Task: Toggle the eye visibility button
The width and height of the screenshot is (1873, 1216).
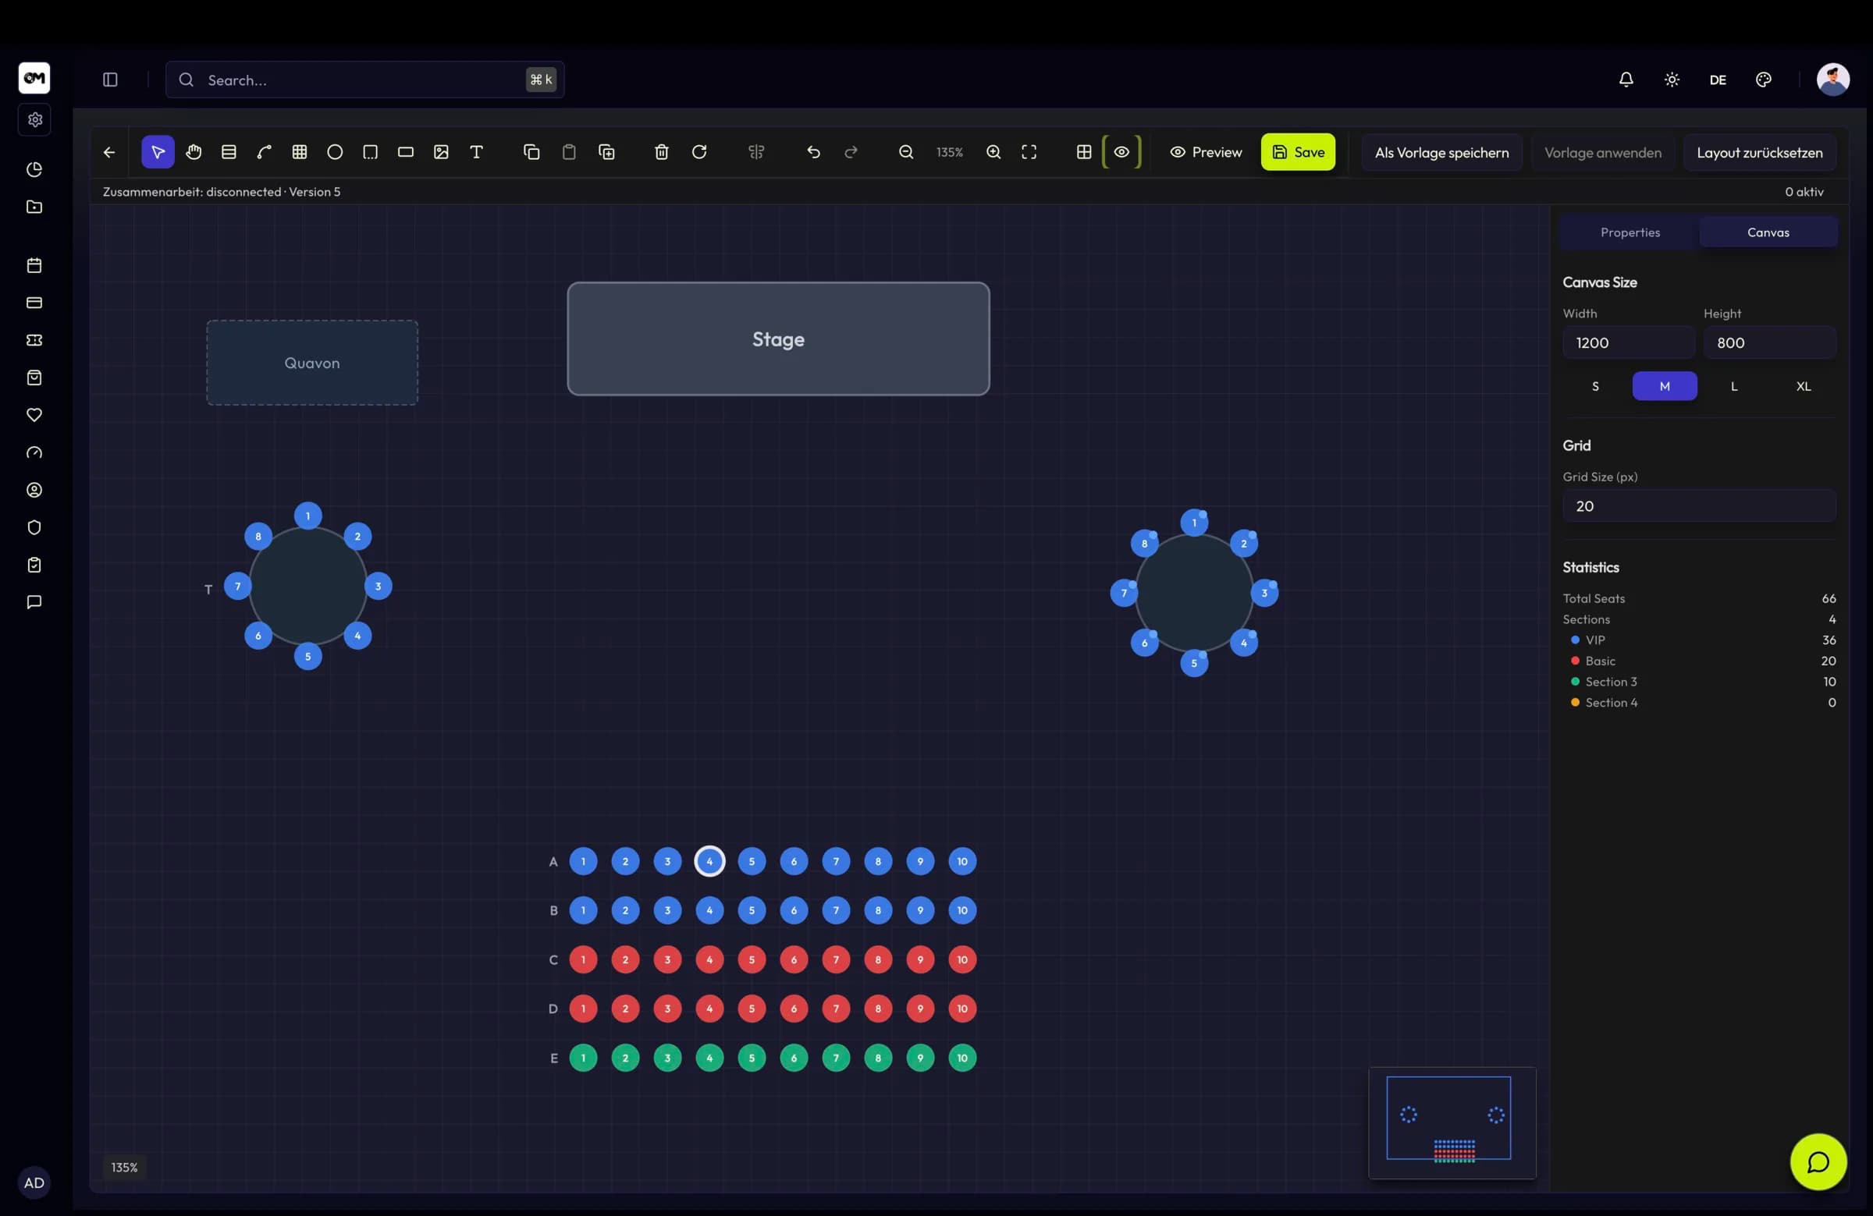Action: pos(1122,152)
